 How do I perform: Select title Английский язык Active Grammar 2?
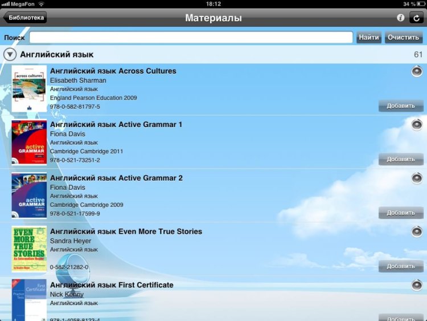tap(116, 178)
